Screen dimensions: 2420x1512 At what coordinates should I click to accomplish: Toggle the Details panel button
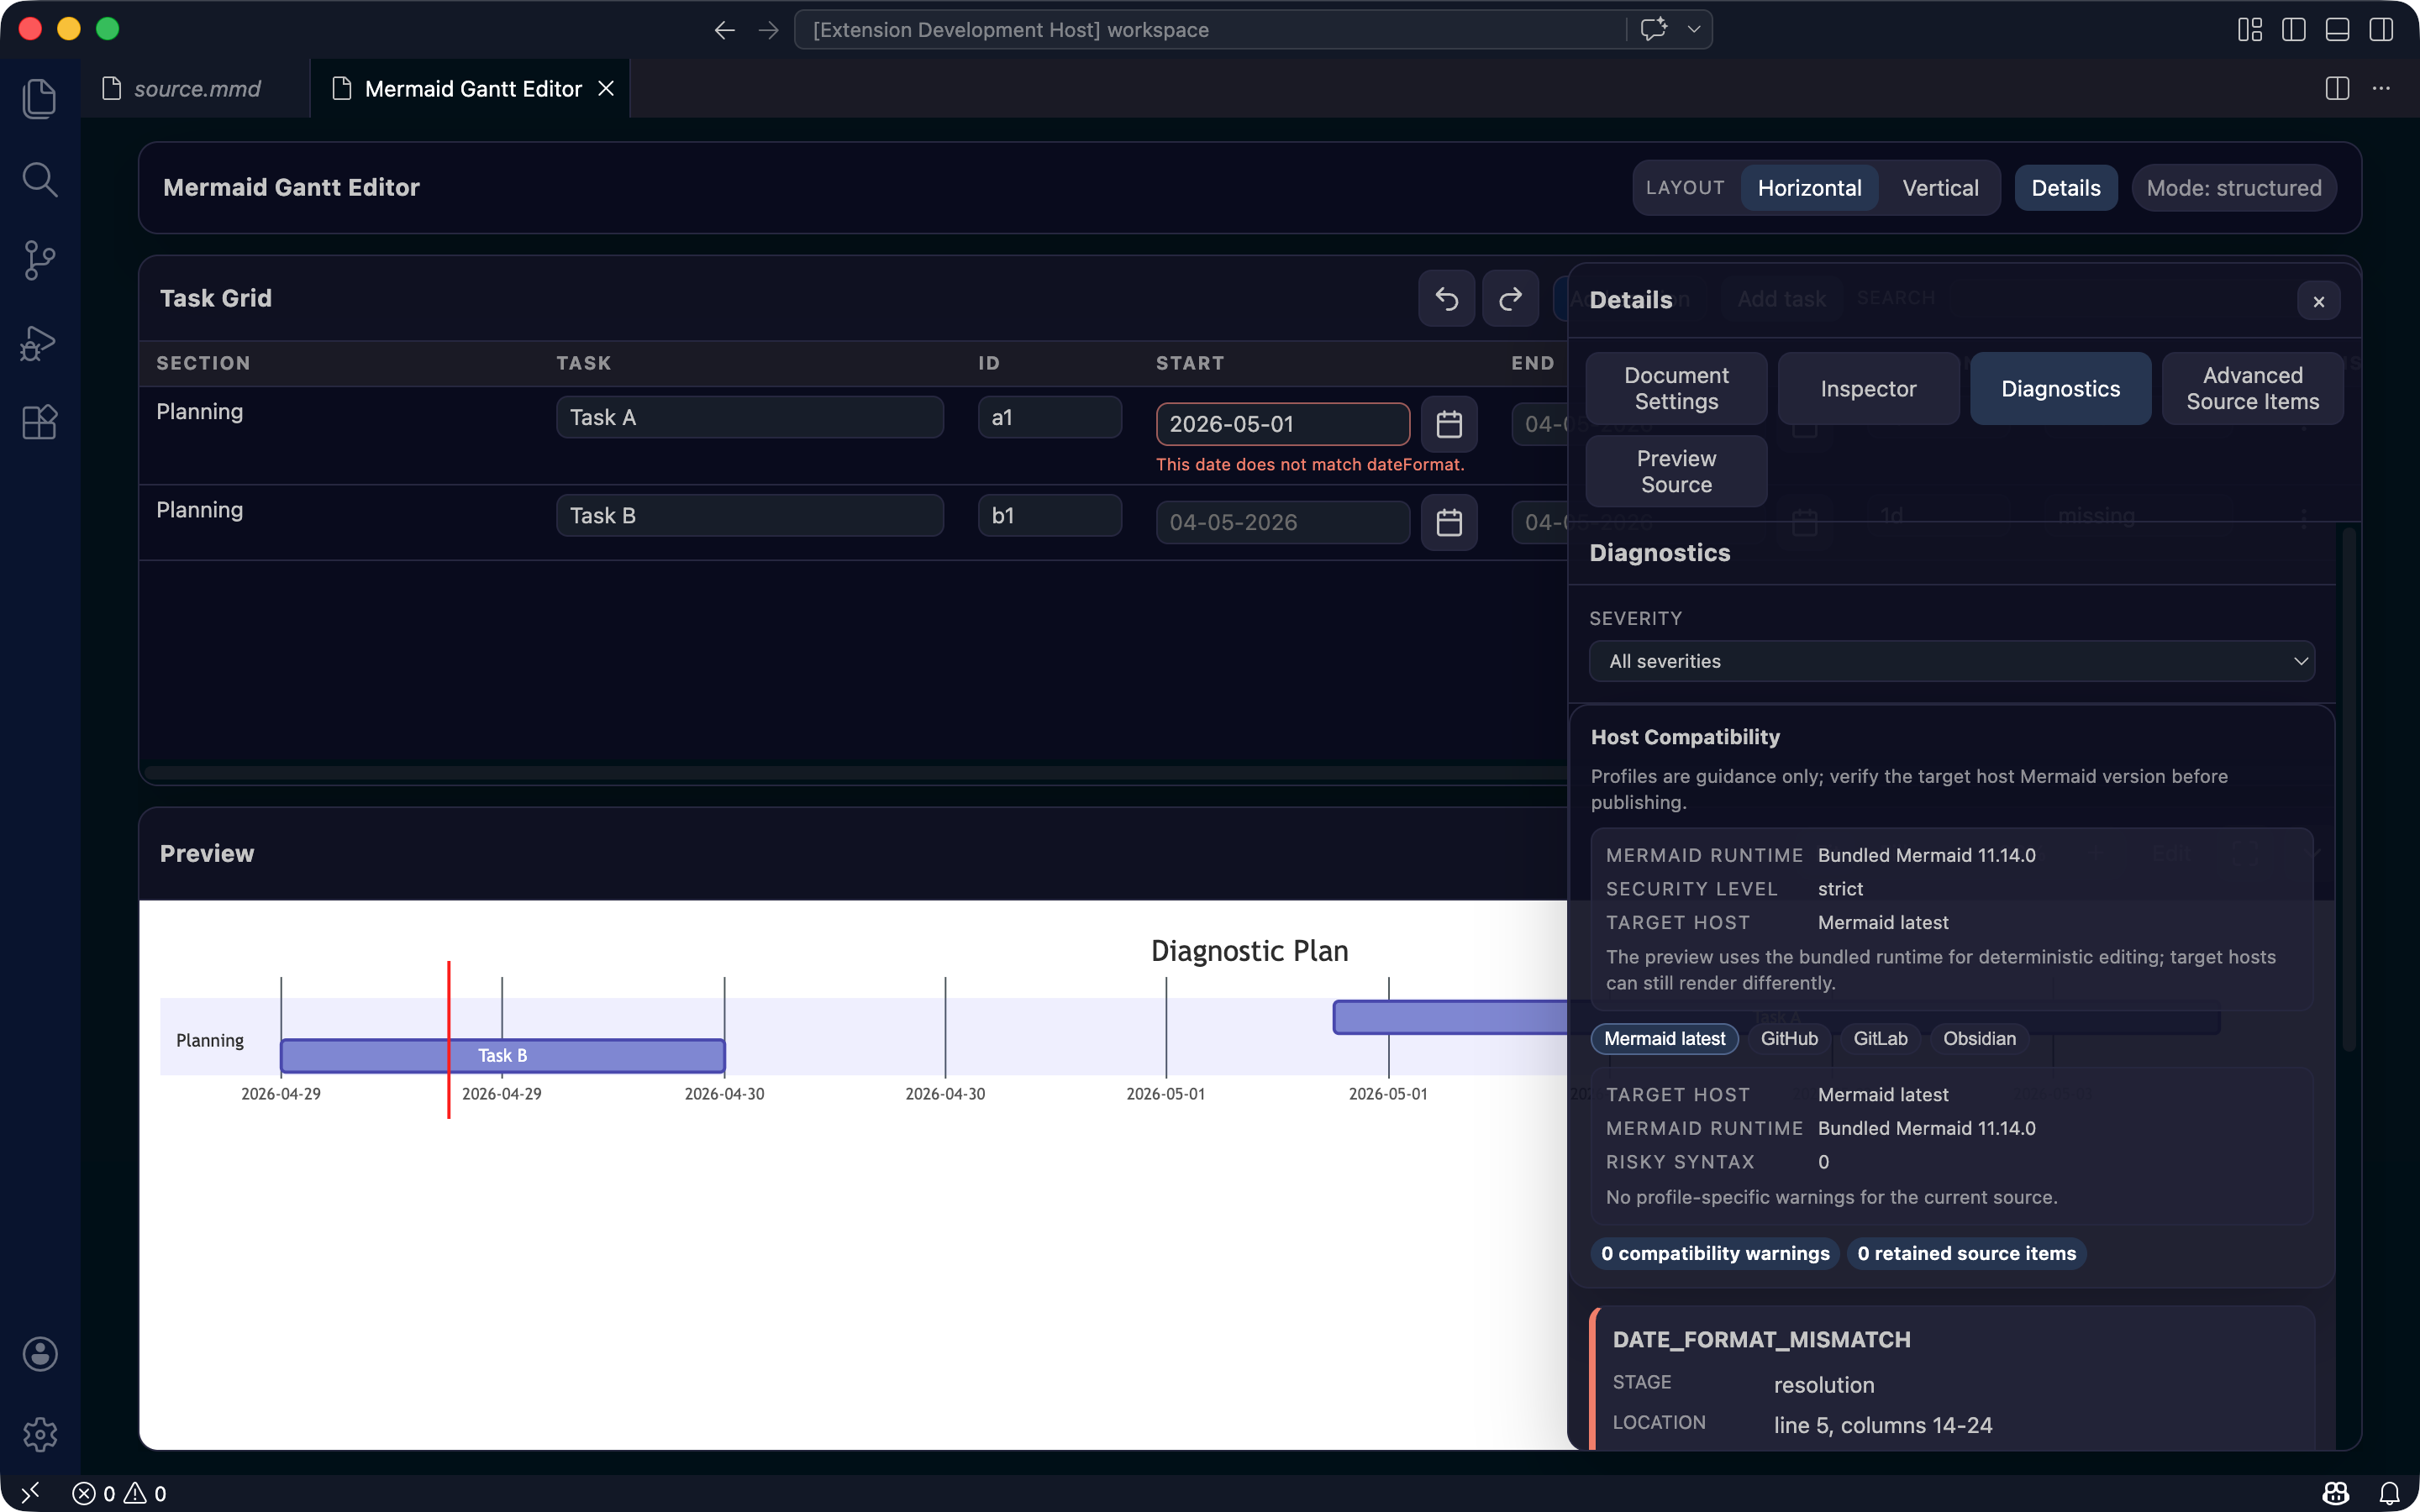[2065, 188]
